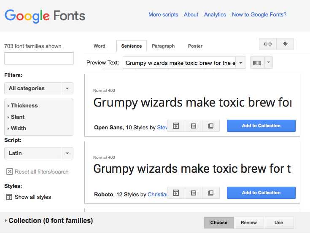Viewport: 310px width, 233px height.
Task: Click 'Normal 400' label on Roboto card
Action: pos(104,158)
